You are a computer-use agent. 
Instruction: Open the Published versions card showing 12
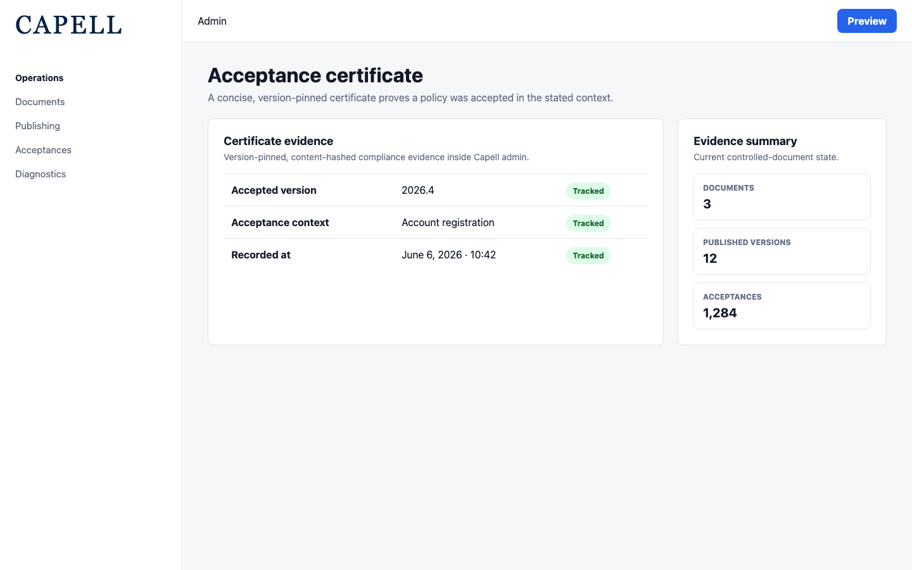click(x=782, y=251)
